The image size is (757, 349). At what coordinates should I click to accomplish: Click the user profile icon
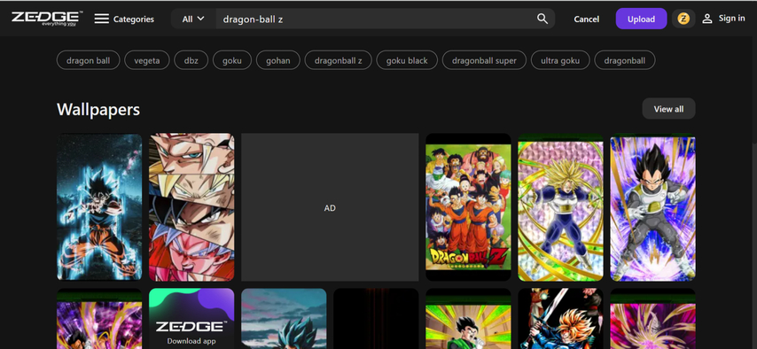(706, 19)
